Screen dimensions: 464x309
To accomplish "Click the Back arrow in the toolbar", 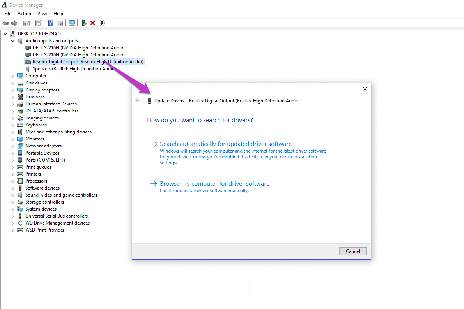I will pyautogui.click(x=5, y=23).
